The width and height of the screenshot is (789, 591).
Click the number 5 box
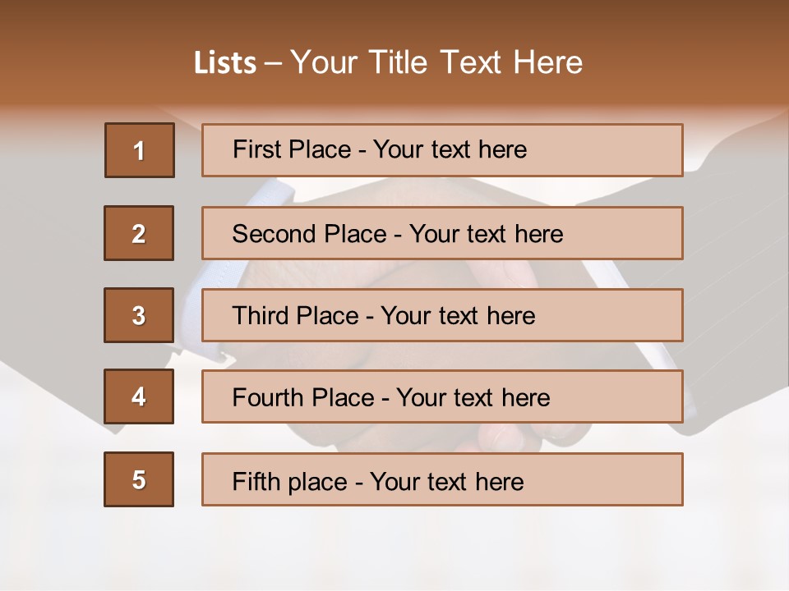139,479
